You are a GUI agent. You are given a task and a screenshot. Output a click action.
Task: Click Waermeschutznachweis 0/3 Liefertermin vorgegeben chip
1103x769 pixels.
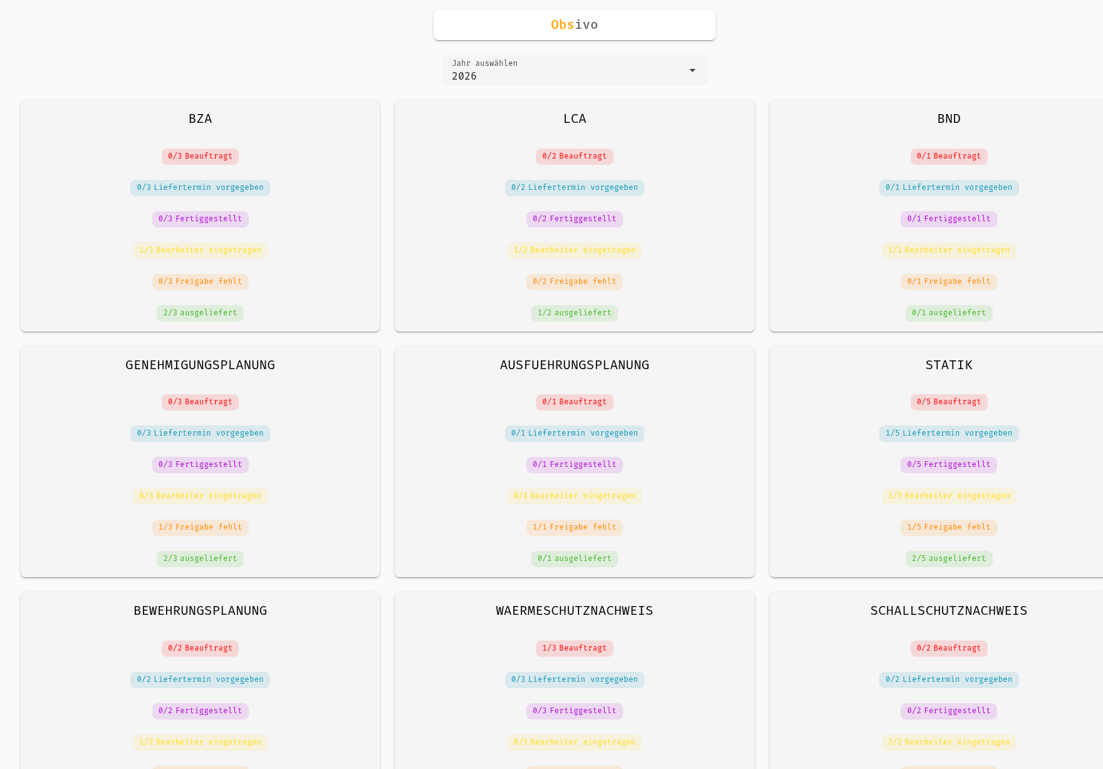tap(575, 680)
